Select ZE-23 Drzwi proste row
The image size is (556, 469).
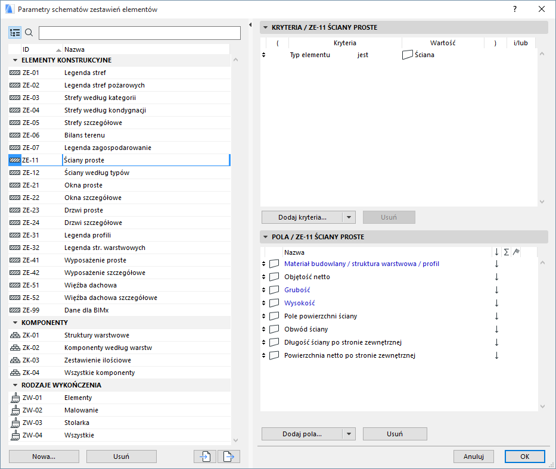pos(120,211)
